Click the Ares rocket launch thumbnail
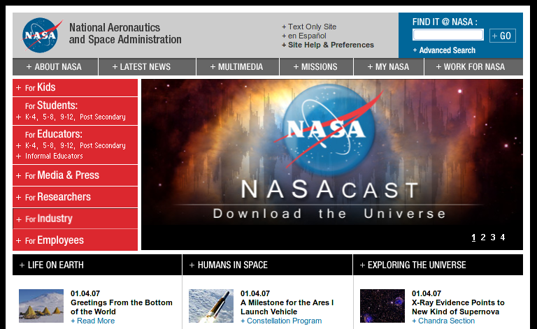Viewport: 537px width, 329px height. pos(211,306)
